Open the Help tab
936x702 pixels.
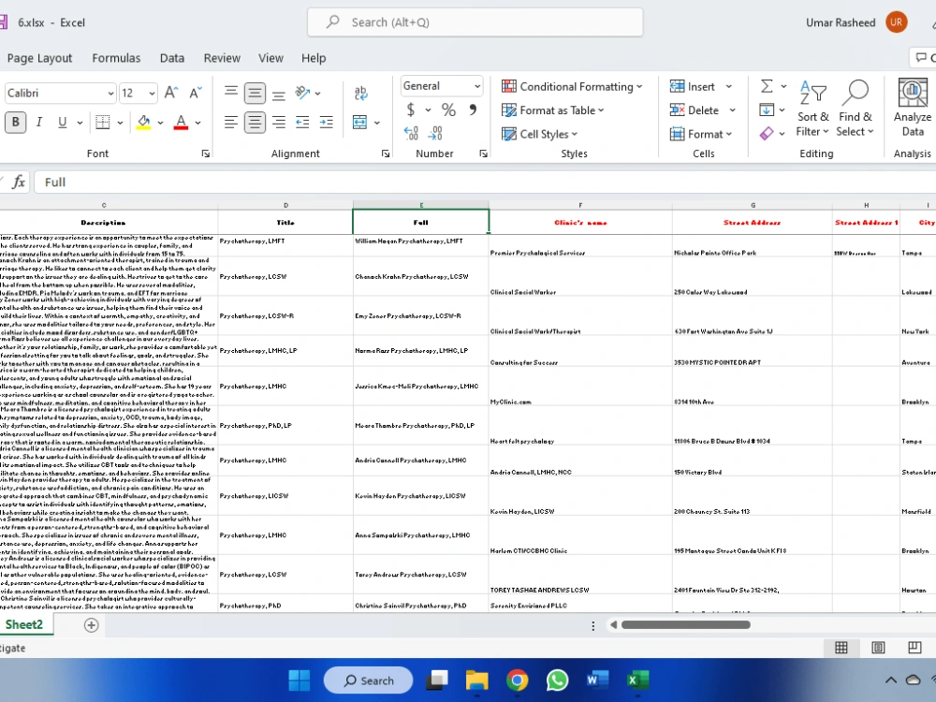[x=314, y=58]
